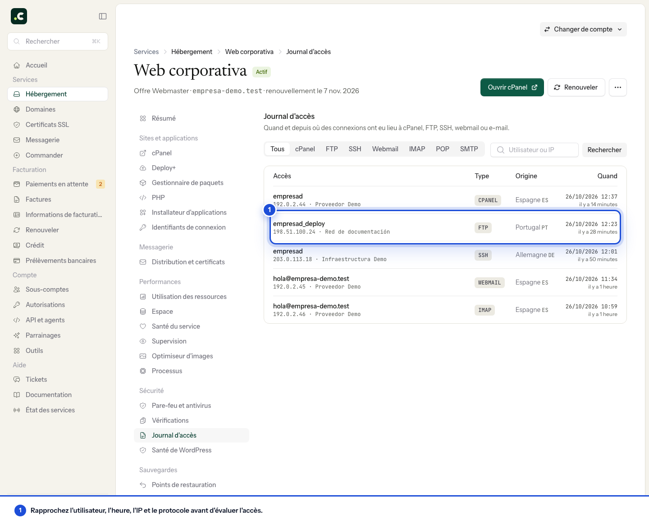The image size is (649, 524).
Task: Click the Tickets chat icon
Action: pos(17,379)
